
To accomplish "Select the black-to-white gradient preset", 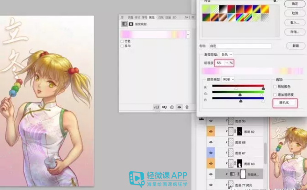I will pos(223,9).
